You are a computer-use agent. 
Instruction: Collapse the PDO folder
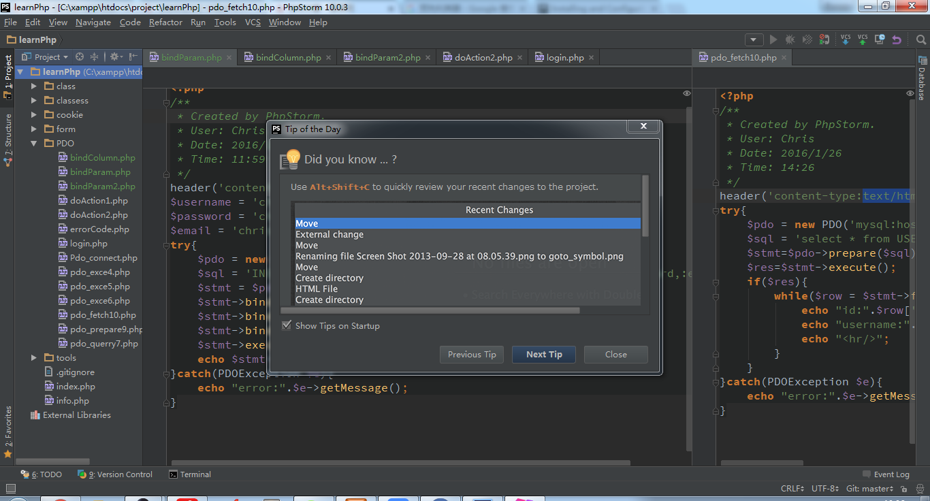(34, 144)
